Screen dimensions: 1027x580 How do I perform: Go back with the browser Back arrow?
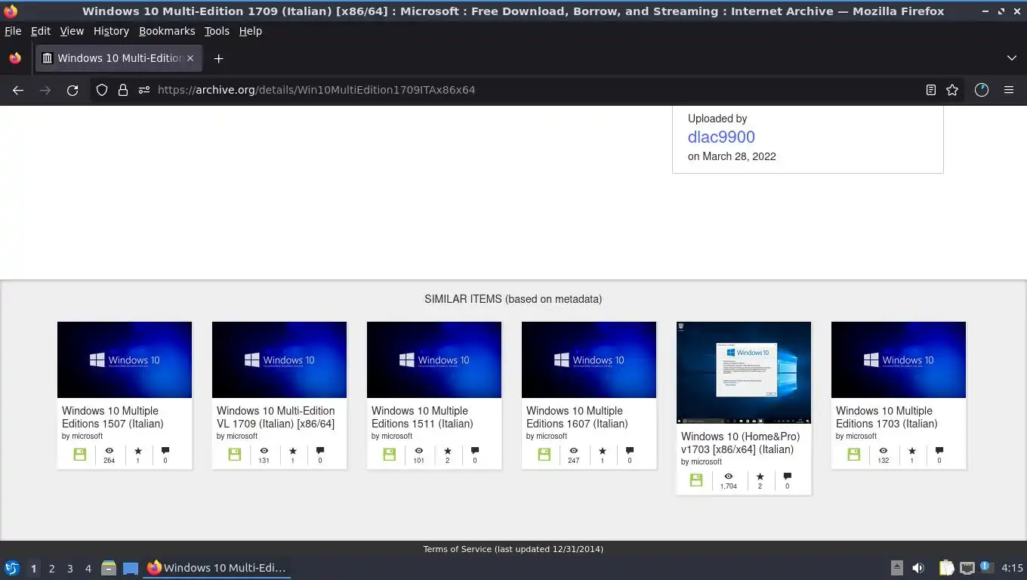click(x=18, y=90)
